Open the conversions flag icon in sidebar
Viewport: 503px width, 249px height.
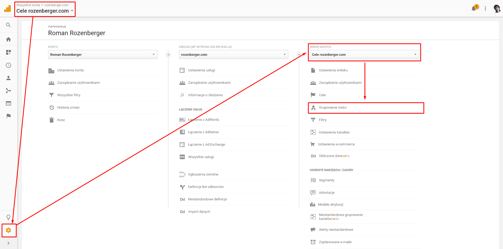pos(8,116)
